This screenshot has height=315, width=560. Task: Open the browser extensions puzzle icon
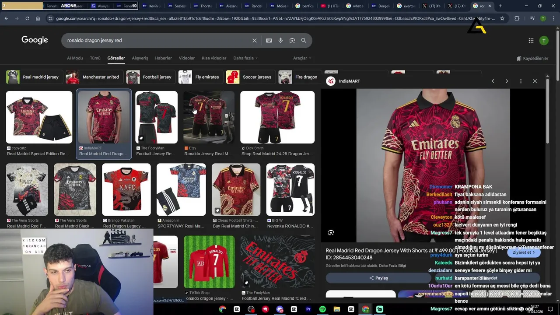click(517, 18)
